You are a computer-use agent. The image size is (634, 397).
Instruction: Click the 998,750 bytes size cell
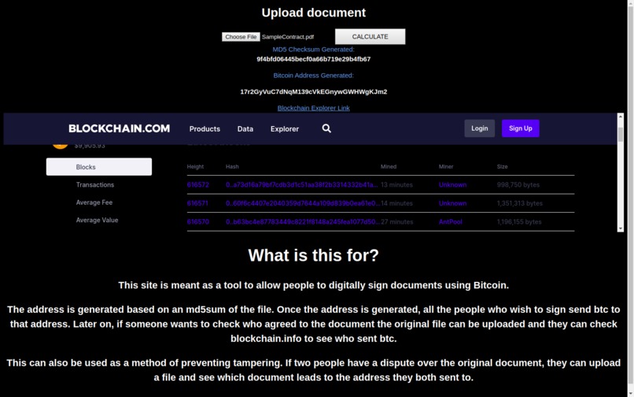pyautogui.click(x=518, y=185)
